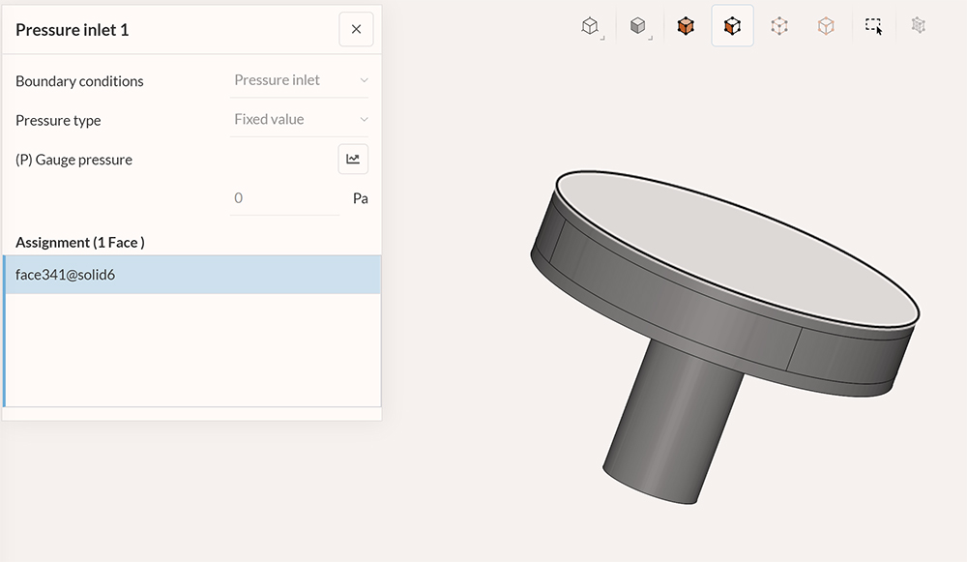Click the cylindrical stem of the model

coord(673,426)
